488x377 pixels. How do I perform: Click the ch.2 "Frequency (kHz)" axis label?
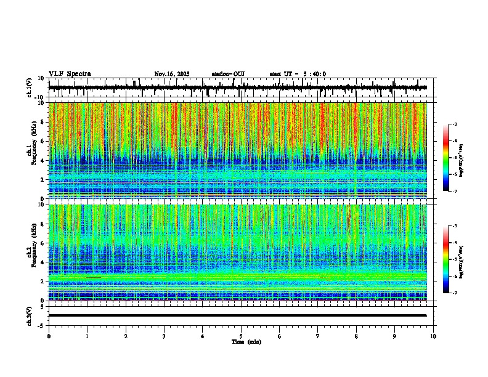point(34,245)
